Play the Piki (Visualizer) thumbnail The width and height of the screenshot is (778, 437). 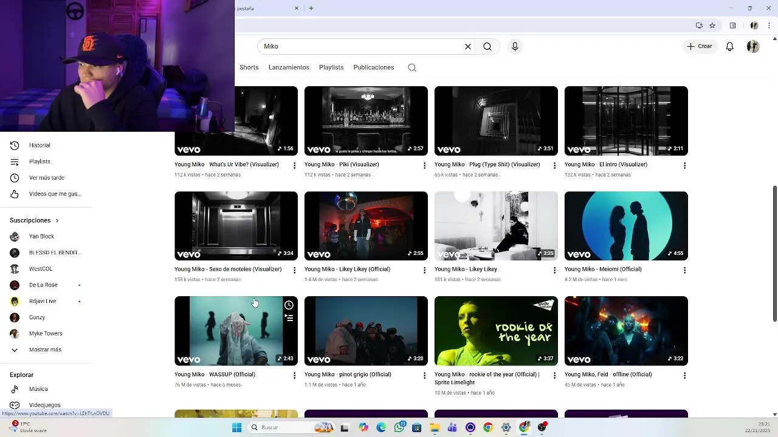[x=366, y=121]
